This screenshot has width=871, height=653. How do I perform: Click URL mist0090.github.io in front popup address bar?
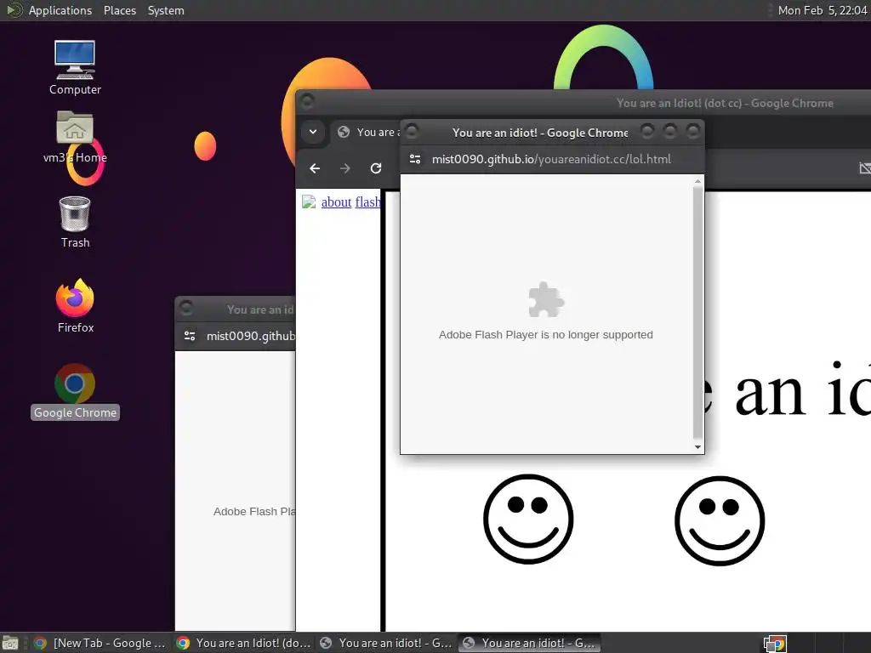(551, 159)
